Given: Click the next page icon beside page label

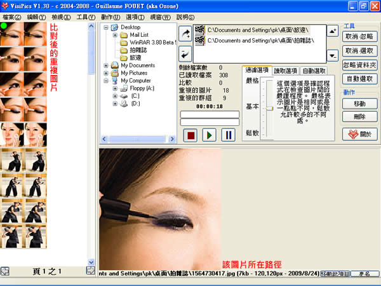Looking at the screenshot, I should pyautogui.click(x=91, y=271).
